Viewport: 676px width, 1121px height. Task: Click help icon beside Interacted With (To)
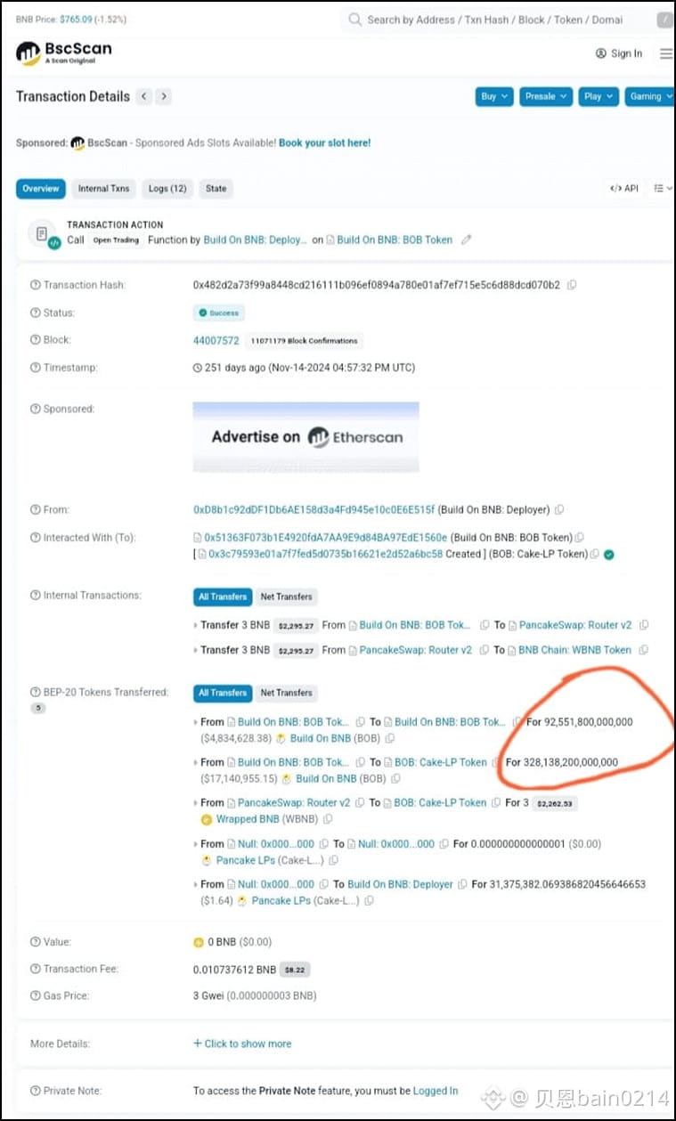point(35,538)
